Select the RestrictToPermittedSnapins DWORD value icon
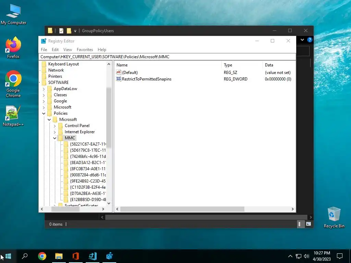 click(x=118, y=79)
